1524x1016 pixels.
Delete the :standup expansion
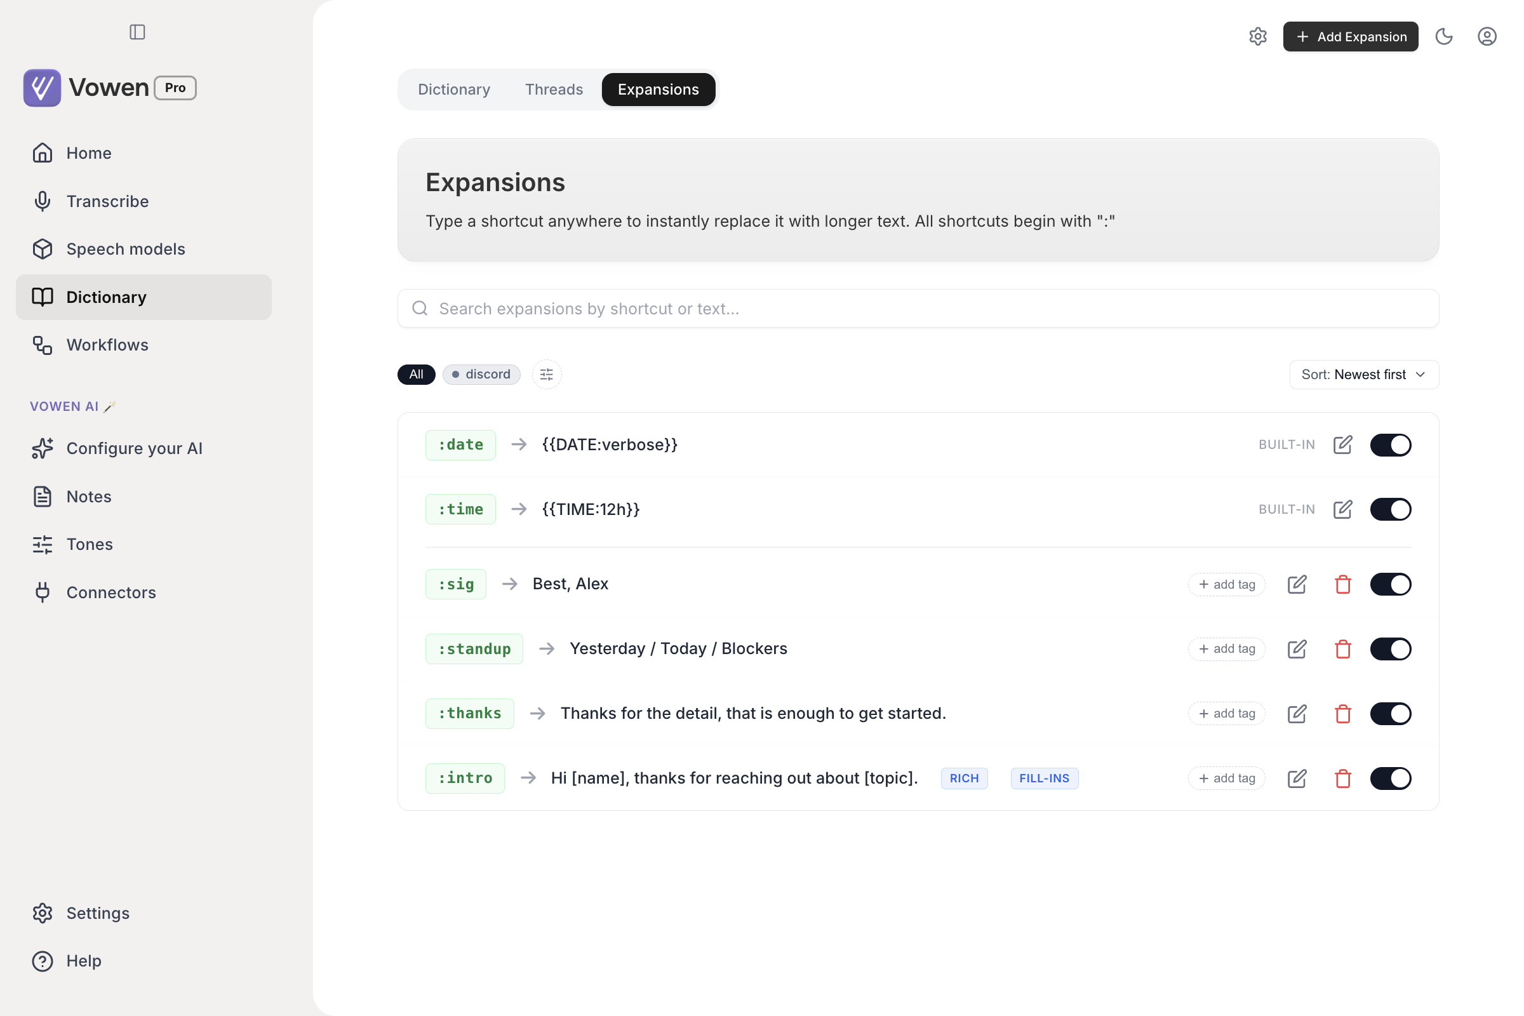pyautogui.click(x=1343, y=648)
